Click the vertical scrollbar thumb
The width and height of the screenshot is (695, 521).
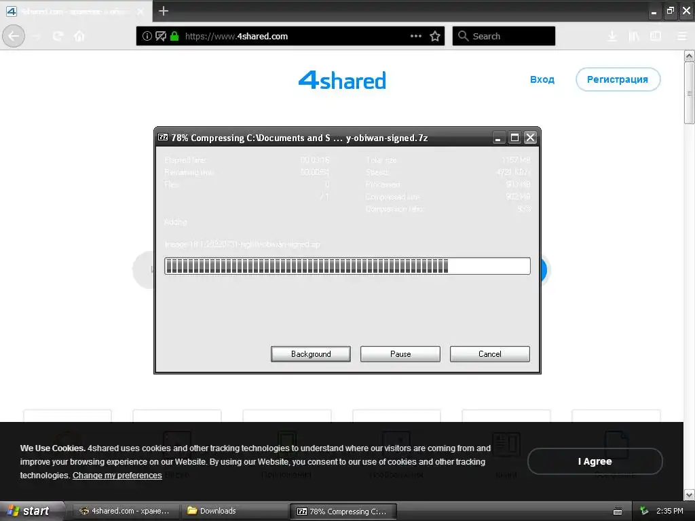click(x=689, y=93)
